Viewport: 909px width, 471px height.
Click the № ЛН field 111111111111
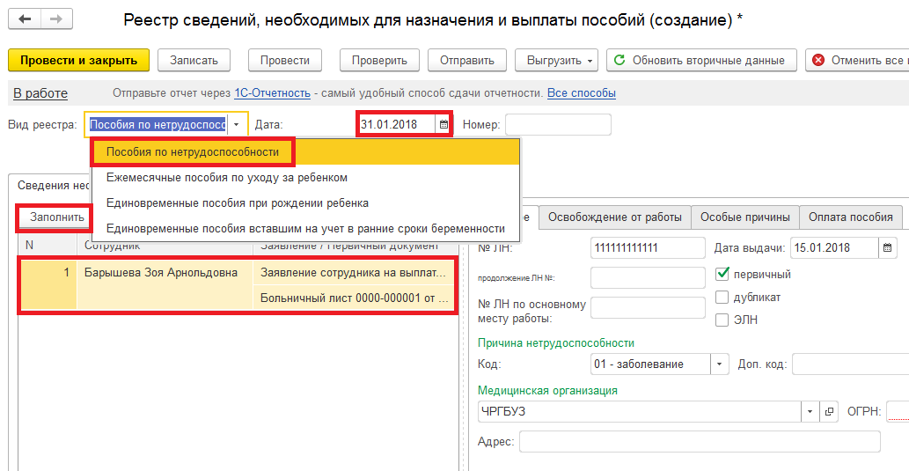click(x=648, y=247)
